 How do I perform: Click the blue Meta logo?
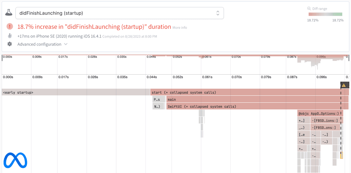15,160
